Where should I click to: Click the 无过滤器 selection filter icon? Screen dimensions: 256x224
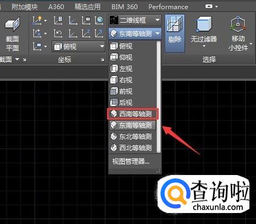point(204,24)
